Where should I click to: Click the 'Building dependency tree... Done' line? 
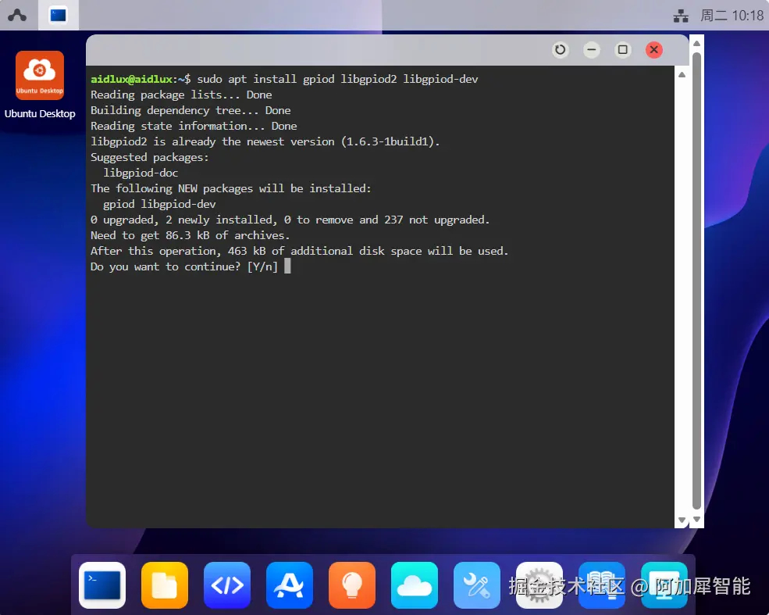[190, 110]
